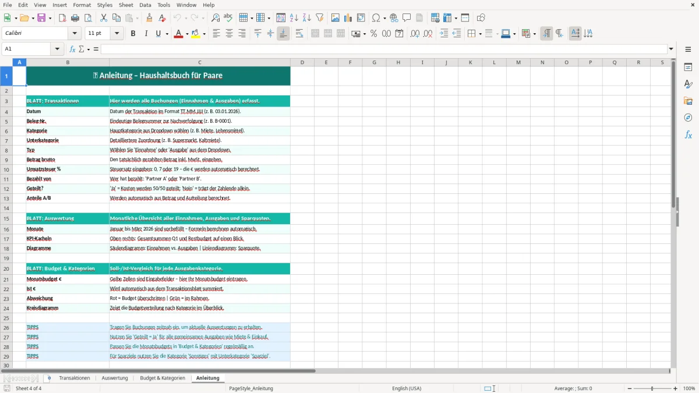Image resolution: width=699 pixels, height=393 pixels.
Task: Toggle underline formatting
Action: (x=158, y=34)
